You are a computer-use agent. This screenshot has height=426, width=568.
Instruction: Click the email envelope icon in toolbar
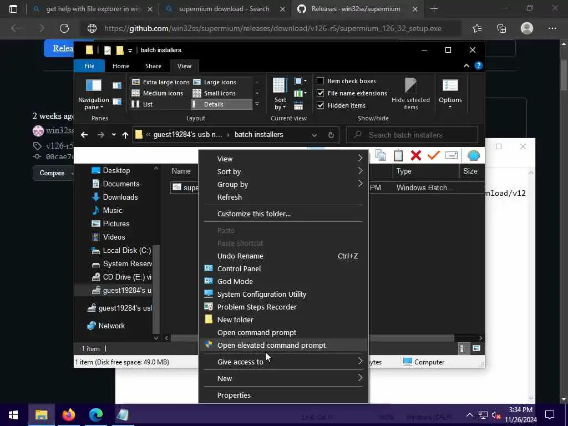click(452, 155)
